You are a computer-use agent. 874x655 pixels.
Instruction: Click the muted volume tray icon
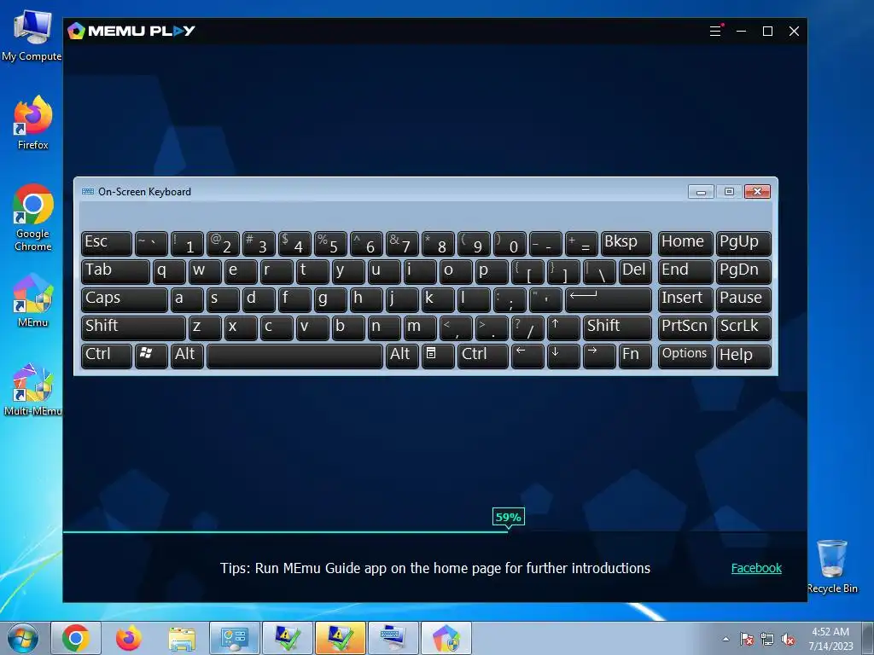(x=788, y=639)
